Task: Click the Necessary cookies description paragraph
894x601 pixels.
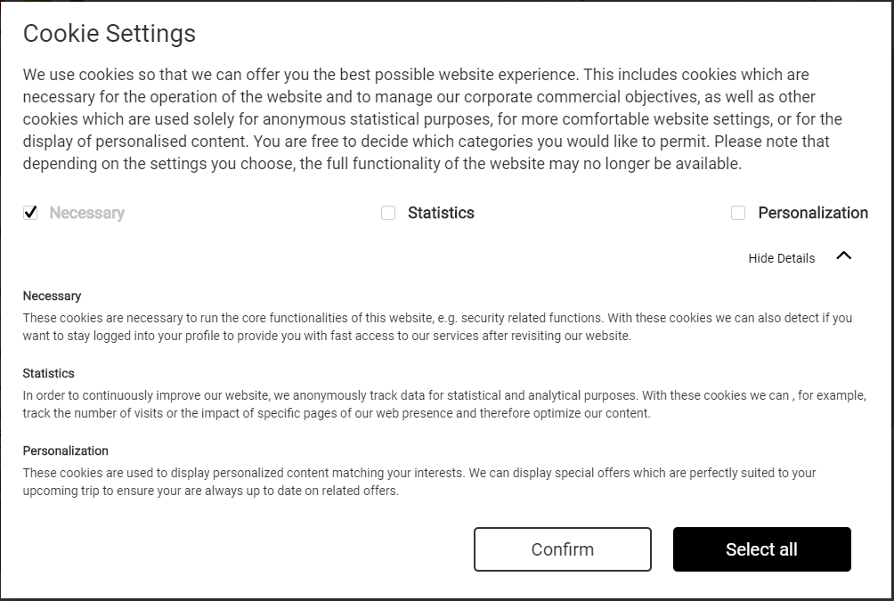Action: pyautogui.click(x=437, y=327)
